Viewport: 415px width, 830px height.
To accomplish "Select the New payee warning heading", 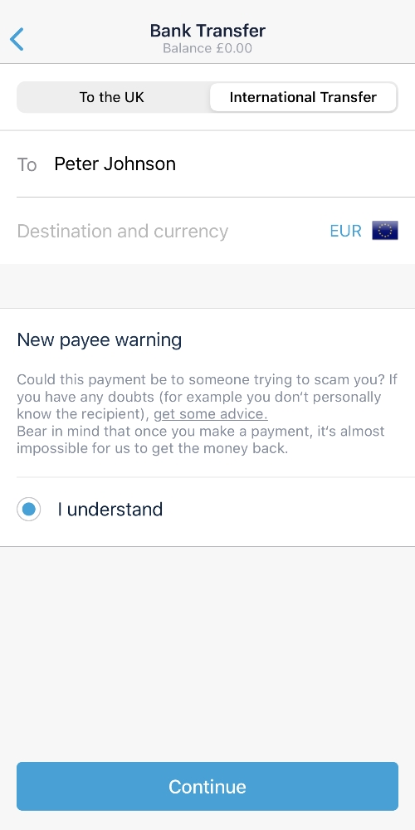I will coord(100,339).
